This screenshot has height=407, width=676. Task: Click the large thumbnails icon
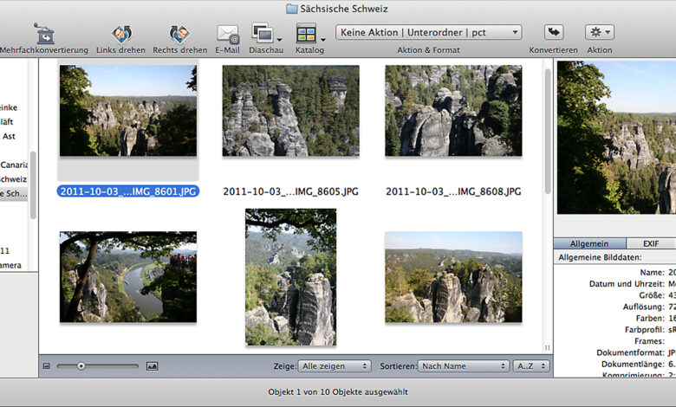coord(152,366)
